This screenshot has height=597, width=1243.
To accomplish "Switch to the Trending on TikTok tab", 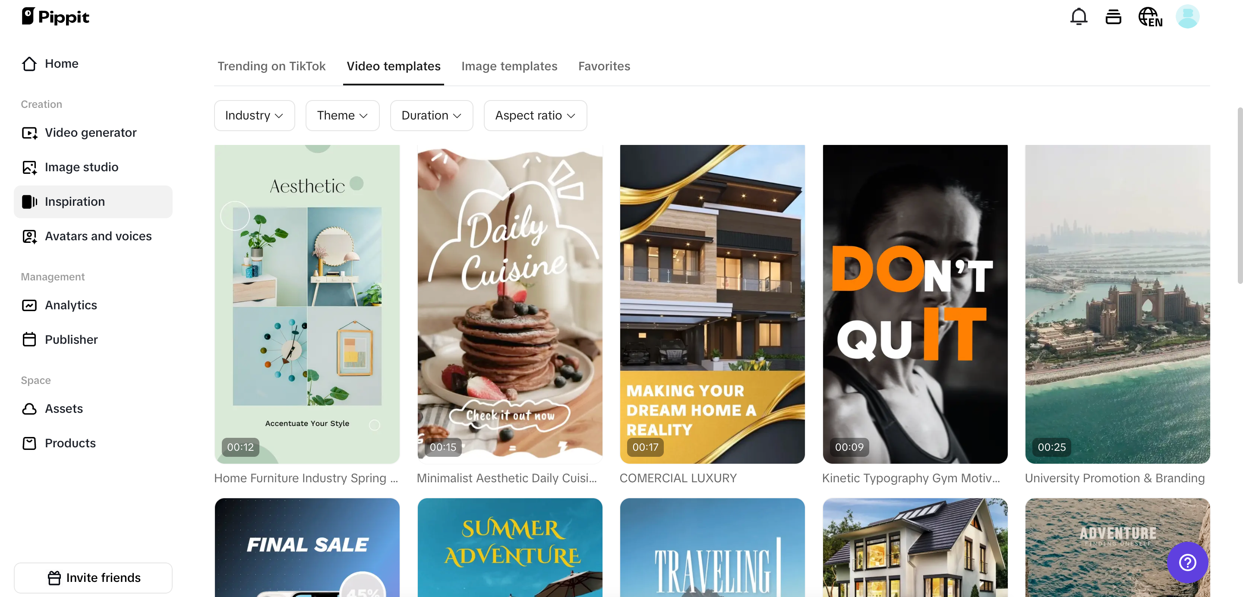I will pos(271,66).
